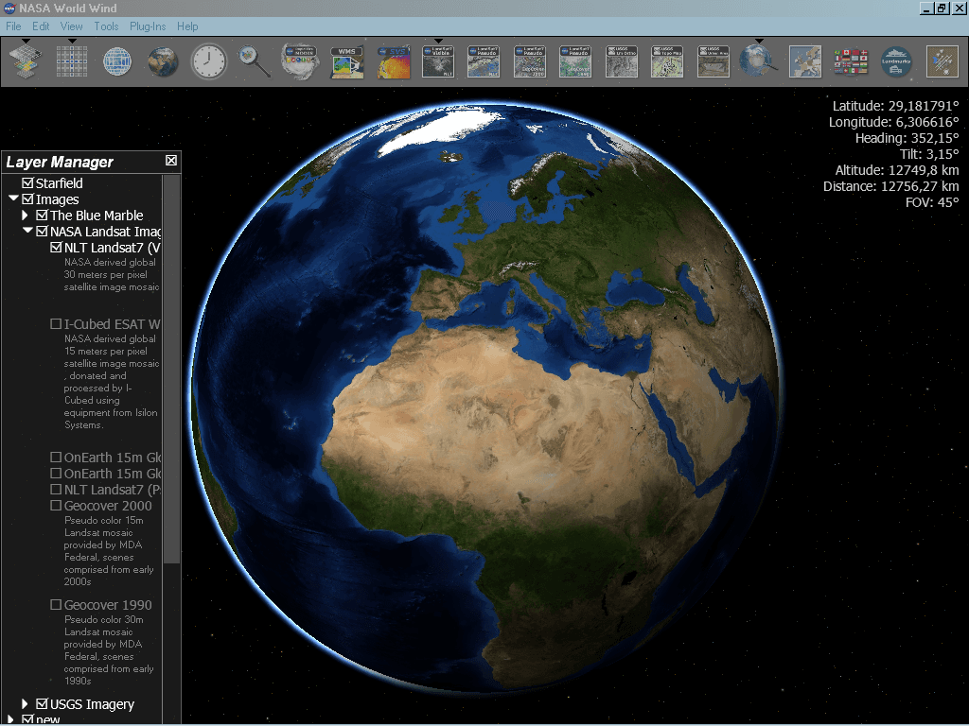Open the Tools menu
The width and height of the screenshot is (969, 726).
click(x=106, y=26)
